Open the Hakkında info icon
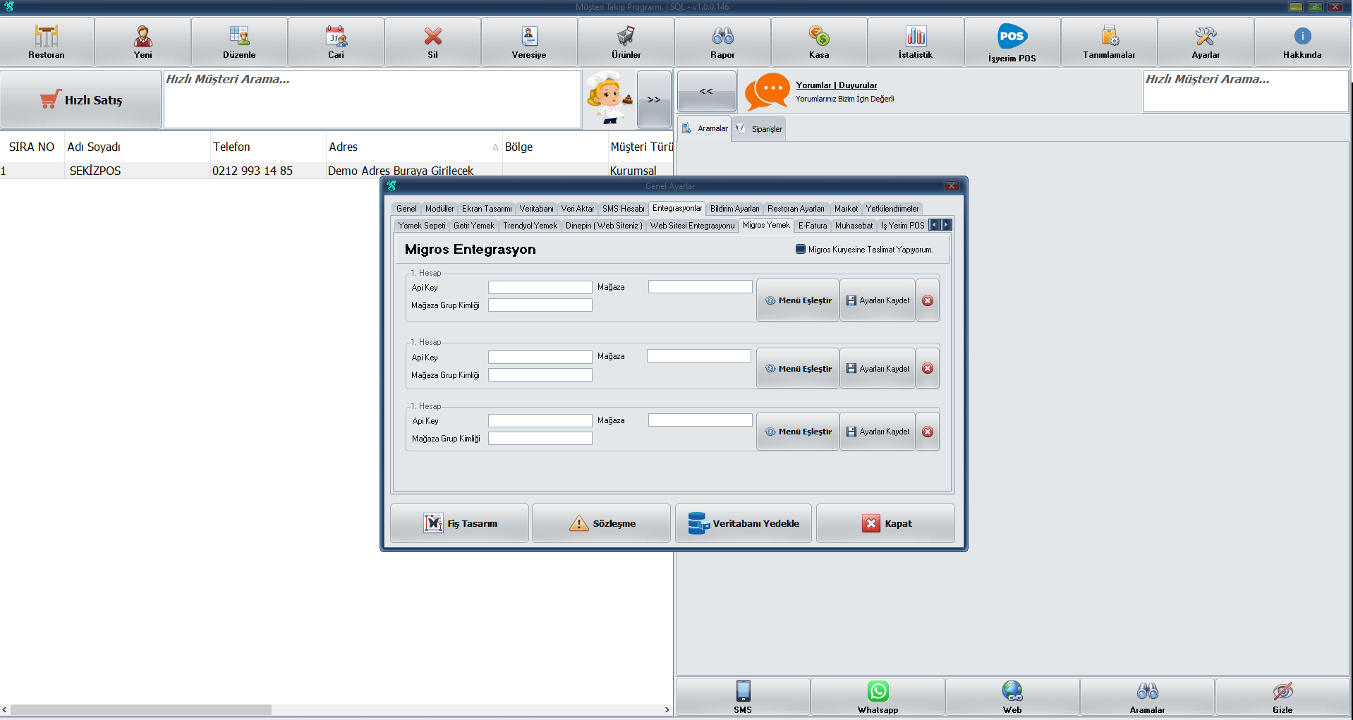Image resolution: width=1353 pixels, height=720 pixels. [1302, 42]
